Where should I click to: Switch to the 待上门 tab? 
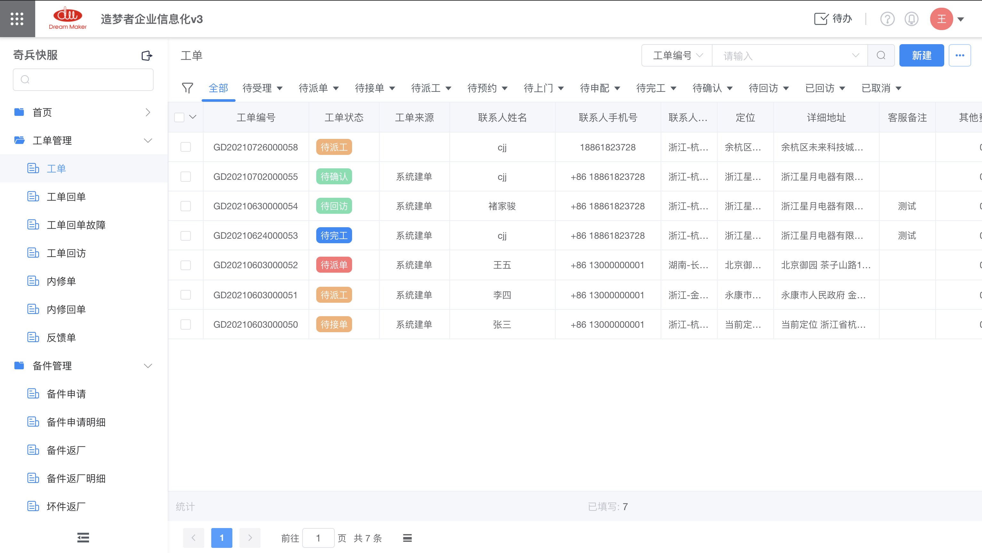538,88
